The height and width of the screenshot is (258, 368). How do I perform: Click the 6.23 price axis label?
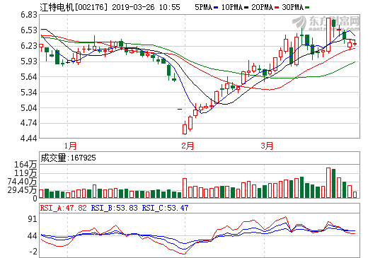coord(29,46)
